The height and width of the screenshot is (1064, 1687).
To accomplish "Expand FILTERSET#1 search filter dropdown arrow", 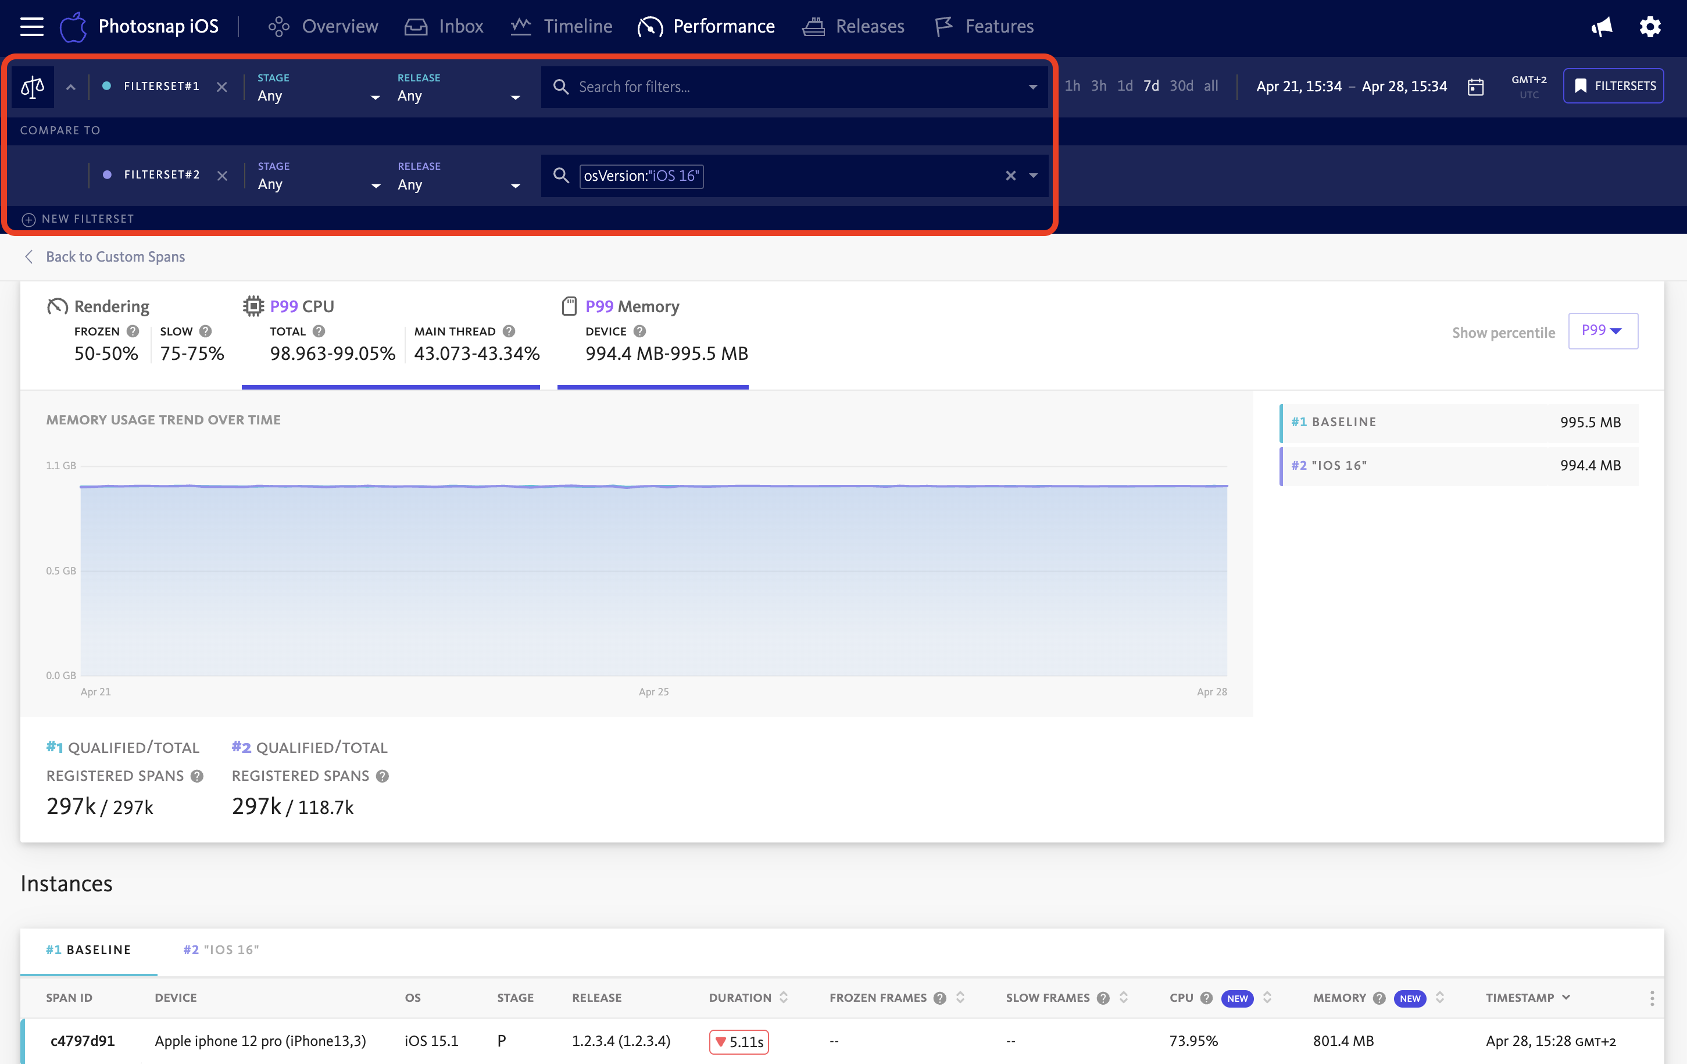I will (x=1032, y=87).
